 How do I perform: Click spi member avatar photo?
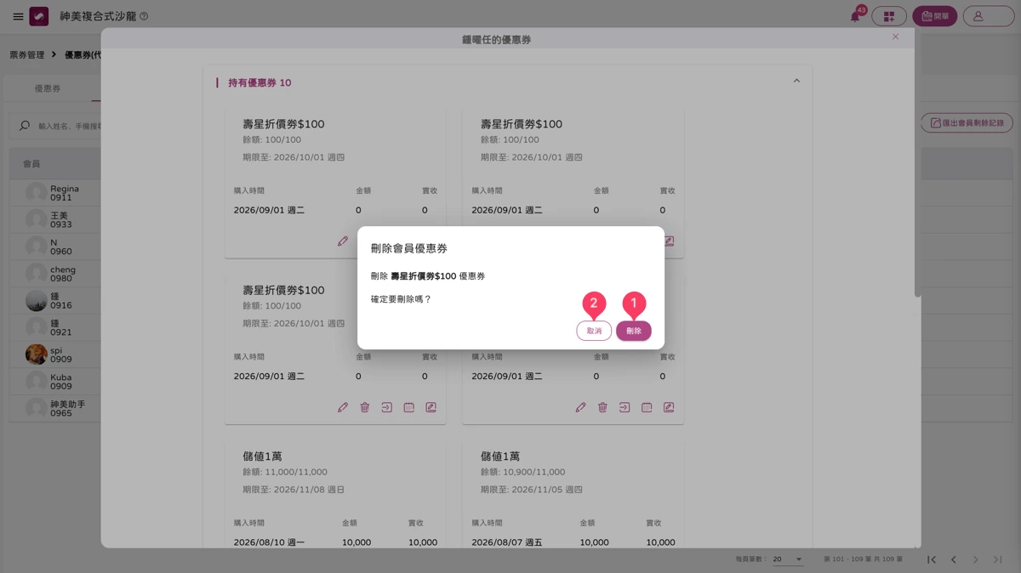(x=36, y=355)
